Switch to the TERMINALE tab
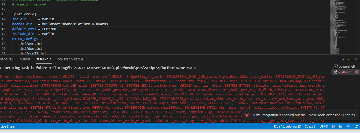This screenshot has width=360, height=133. [x=44, y=59]
